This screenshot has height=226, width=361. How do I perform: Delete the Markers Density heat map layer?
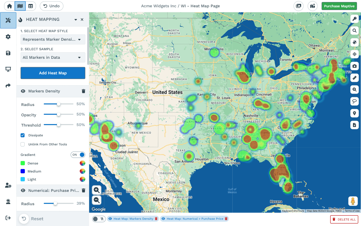(x=83, y=91)
